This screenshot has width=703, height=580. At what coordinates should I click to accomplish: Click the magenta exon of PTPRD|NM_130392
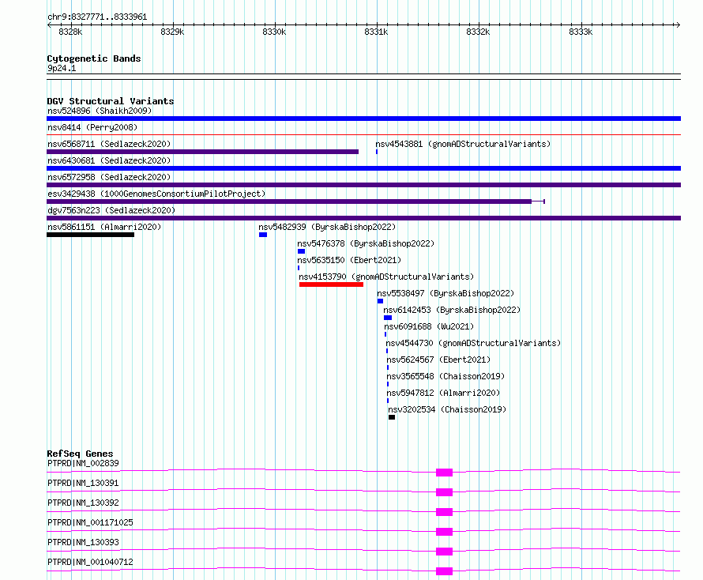444,512
